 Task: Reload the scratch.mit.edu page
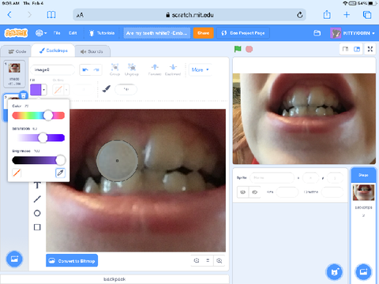click(x=300, y=15)
